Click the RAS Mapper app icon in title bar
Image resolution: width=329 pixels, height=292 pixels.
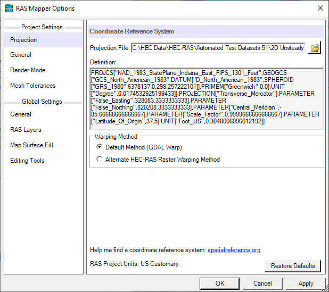tap(9, 9)
